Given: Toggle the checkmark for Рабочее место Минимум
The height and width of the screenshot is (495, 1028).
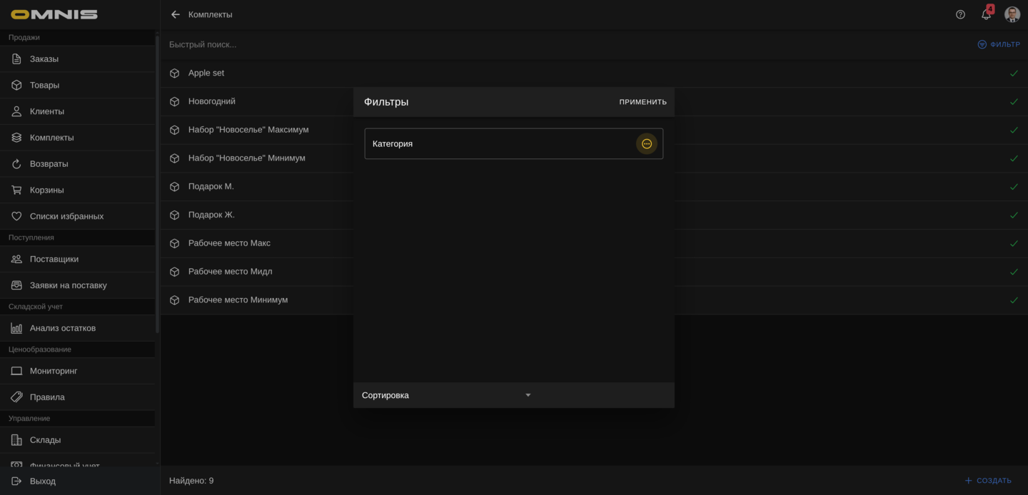Looking at the screenshot, I should coord(1014,300).
